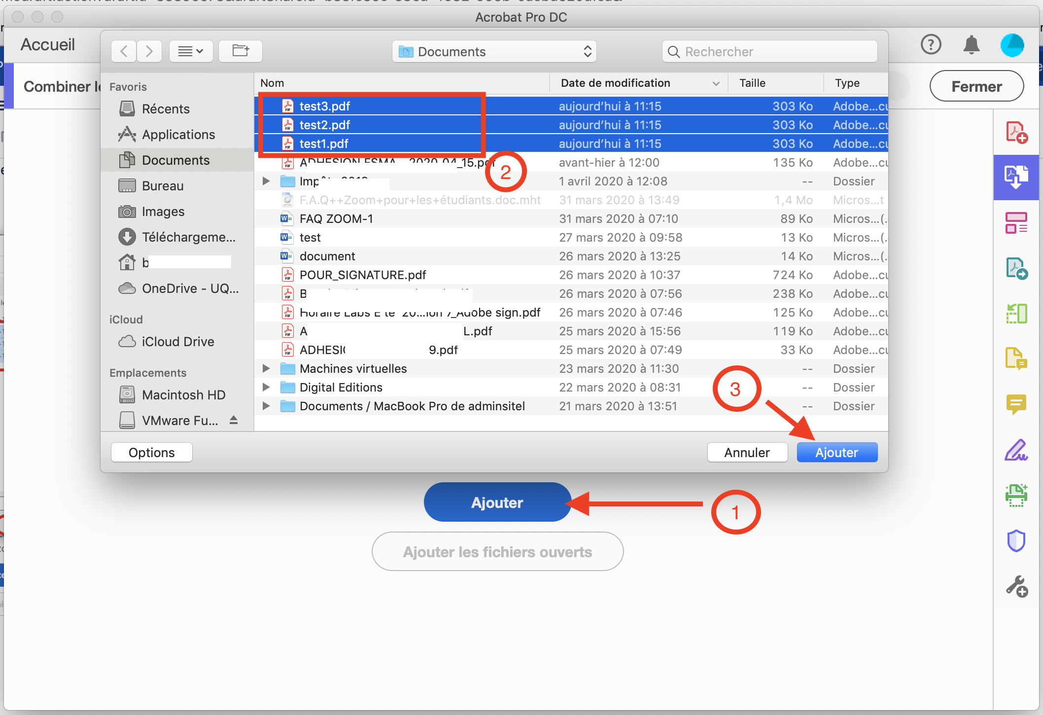Expand Documents / MacBook Pro de adminsitel folder

pyautogui.click(x=266, y=406)
